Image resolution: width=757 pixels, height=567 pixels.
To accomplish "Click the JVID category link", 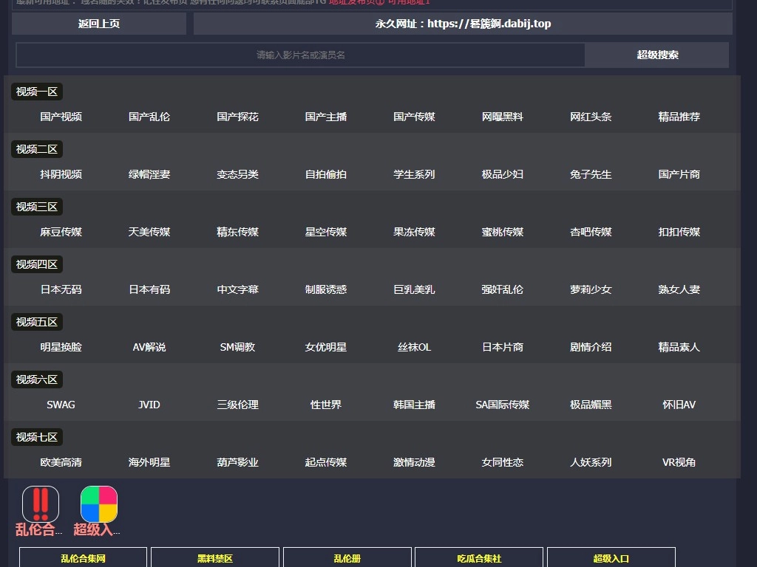I will tap(149, 405).
